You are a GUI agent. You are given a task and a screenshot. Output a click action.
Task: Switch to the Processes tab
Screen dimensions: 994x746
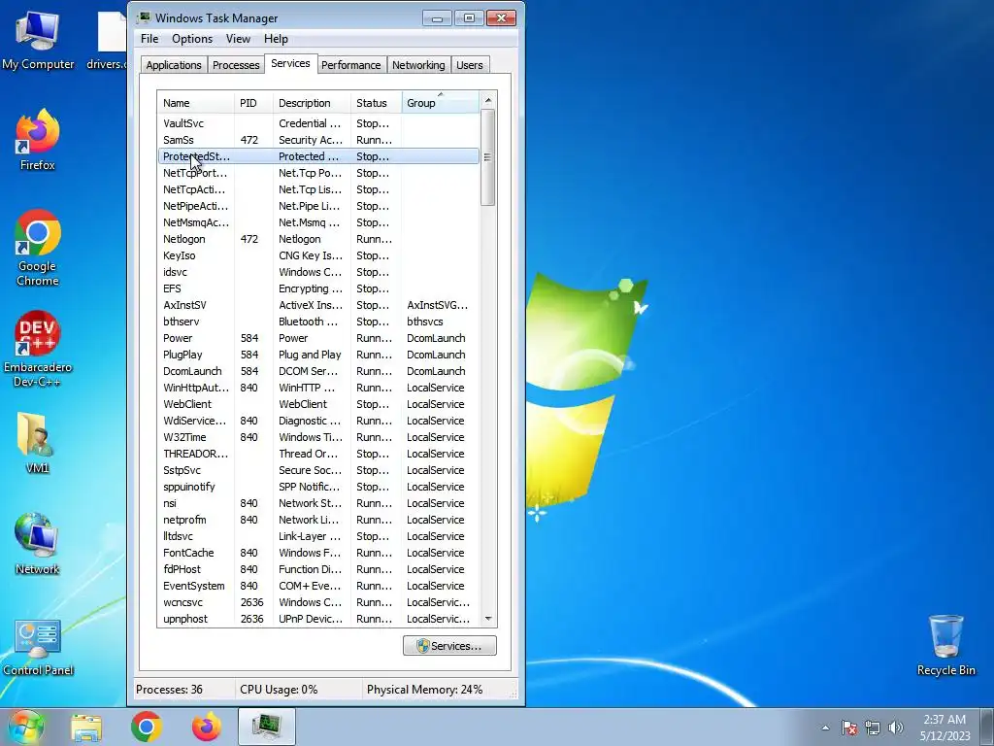coord(236,65)
